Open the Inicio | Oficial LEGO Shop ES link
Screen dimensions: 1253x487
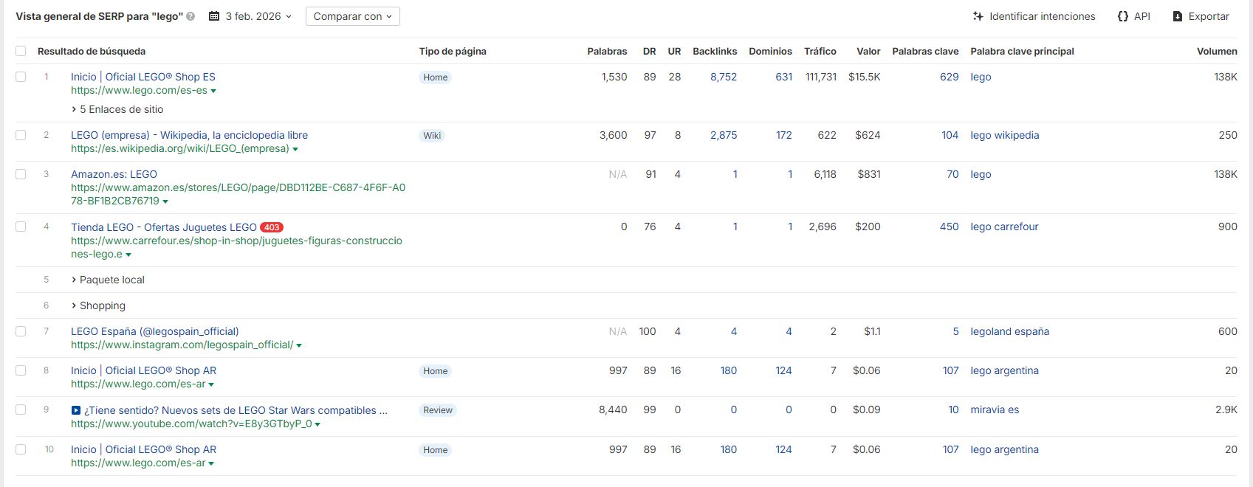[x=143, y=77]
